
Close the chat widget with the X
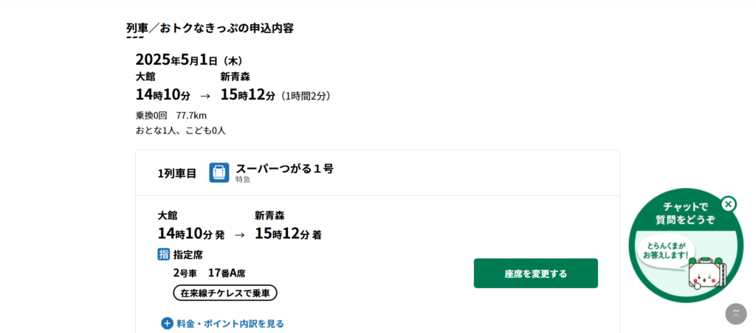[x=729, y=204]
